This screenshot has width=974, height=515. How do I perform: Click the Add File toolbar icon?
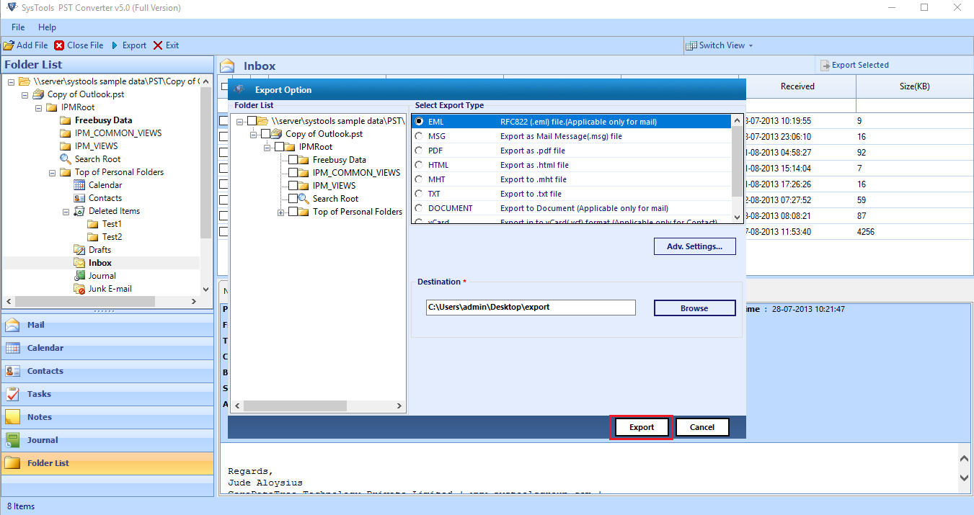click(9, 45)
